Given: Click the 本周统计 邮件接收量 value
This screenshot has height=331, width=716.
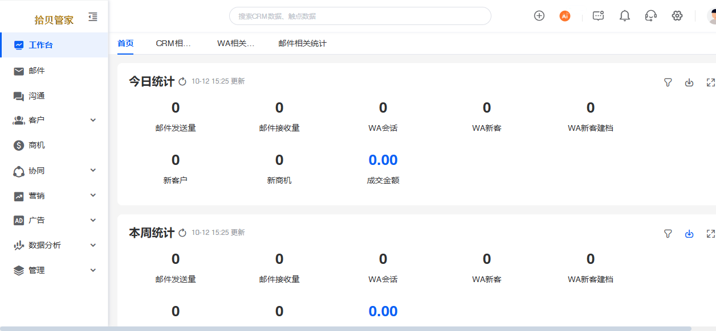Looking at the screenshot, I should (279, 259).
